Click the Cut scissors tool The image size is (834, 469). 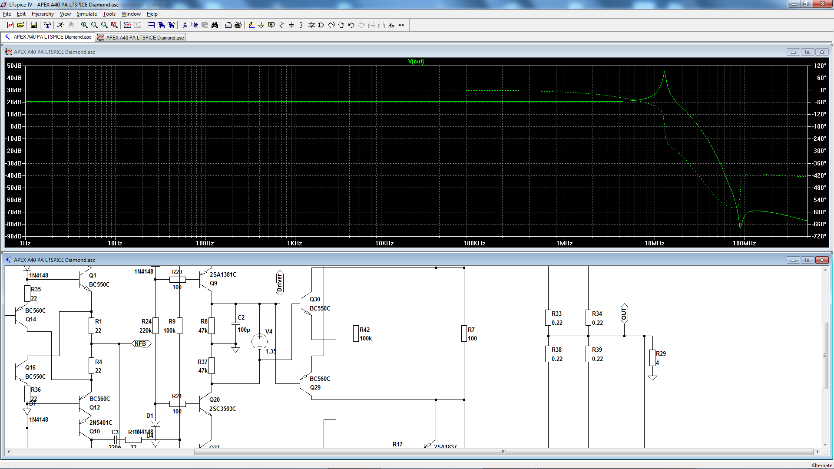(x=185, y=25)
